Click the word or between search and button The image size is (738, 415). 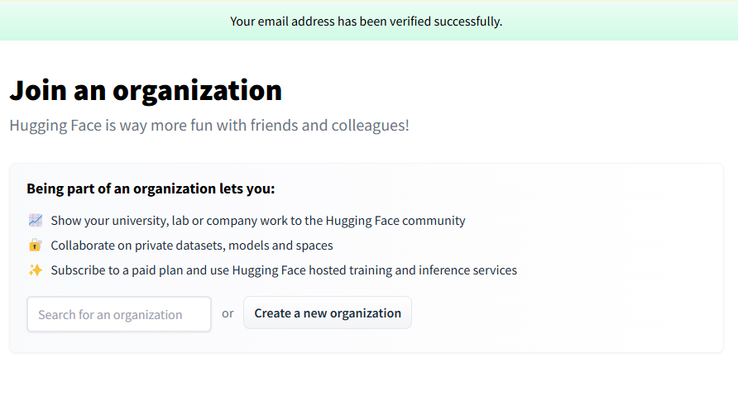pos(228,313)
